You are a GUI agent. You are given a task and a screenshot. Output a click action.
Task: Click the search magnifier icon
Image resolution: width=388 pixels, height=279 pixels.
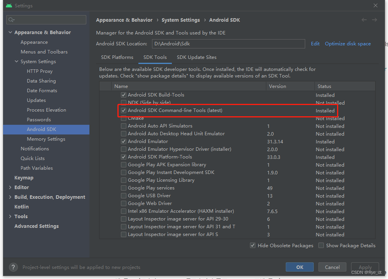click(11, 20)
